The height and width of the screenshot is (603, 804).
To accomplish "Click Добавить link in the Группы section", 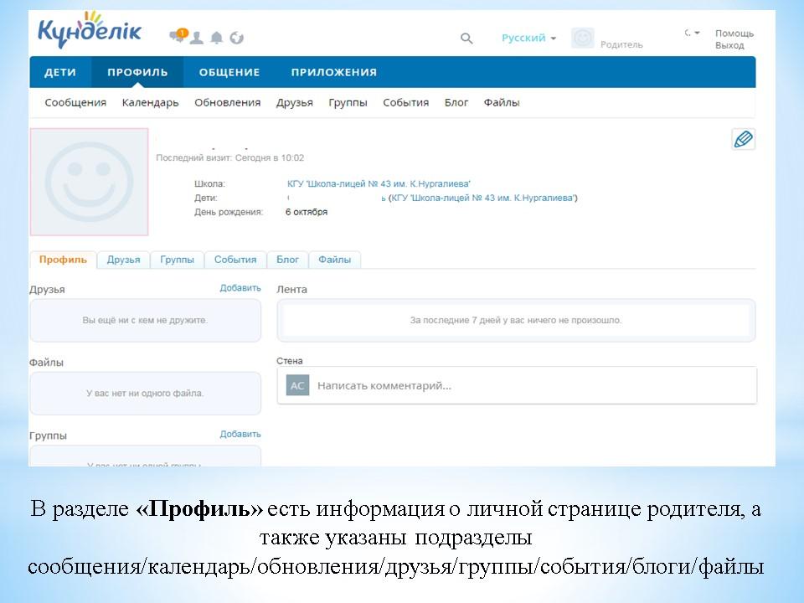I will [x=240, y=434].
